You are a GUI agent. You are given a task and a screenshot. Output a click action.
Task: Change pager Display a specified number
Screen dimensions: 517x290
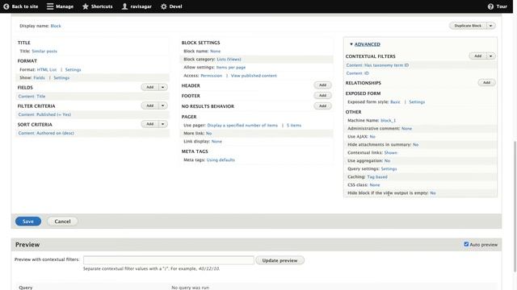pos(242,126)
